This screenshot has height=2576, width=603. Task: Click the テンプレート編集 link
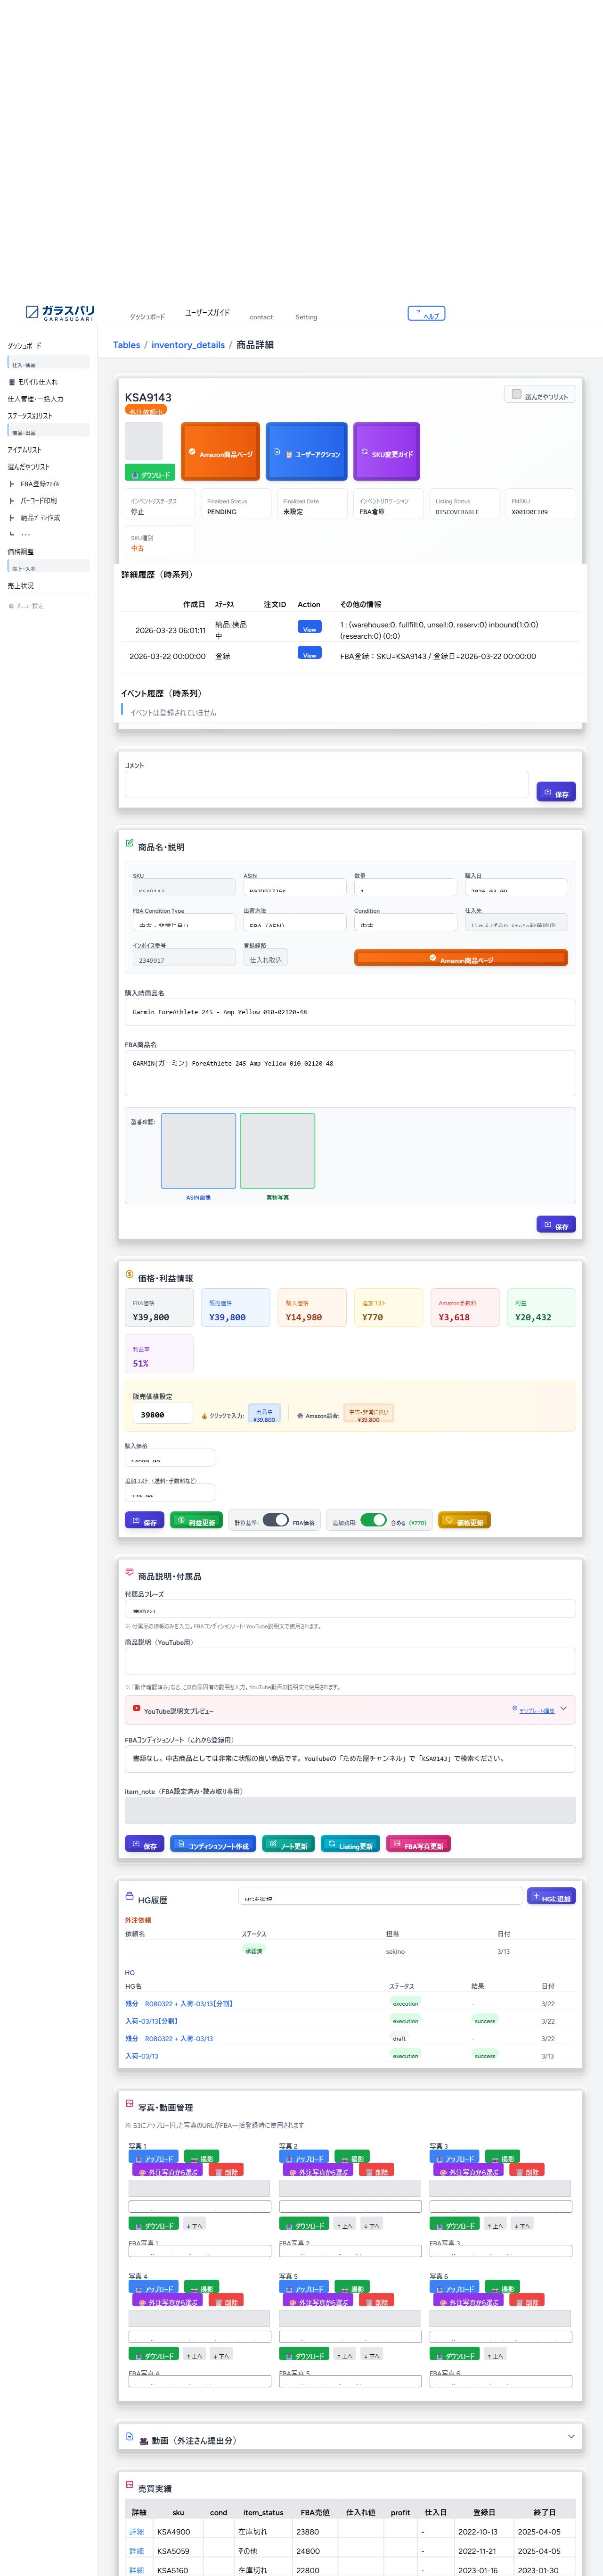536,1710
